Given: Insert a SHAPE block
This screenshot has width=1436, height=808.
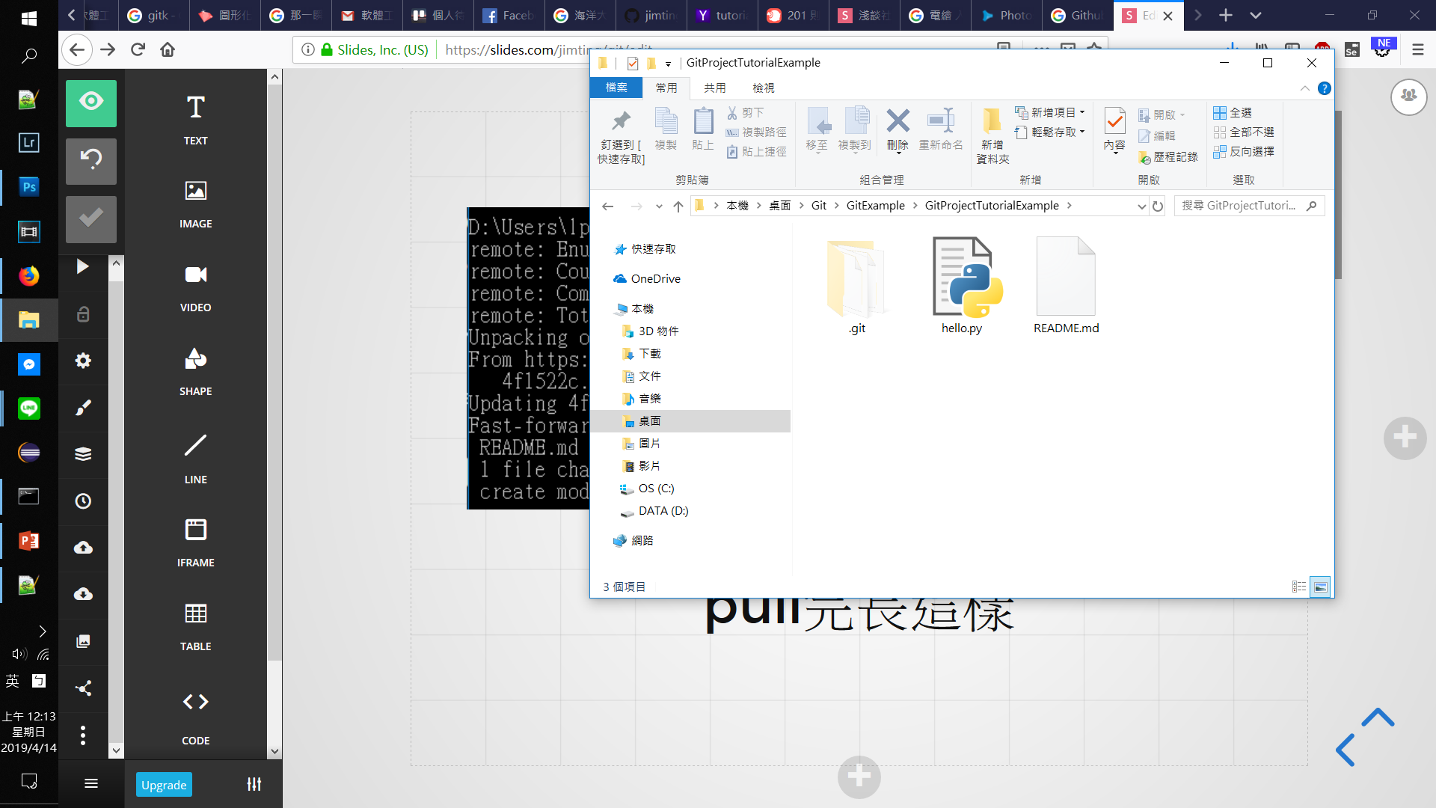Looking at the screenshot, I should click(x=195, y=370).
